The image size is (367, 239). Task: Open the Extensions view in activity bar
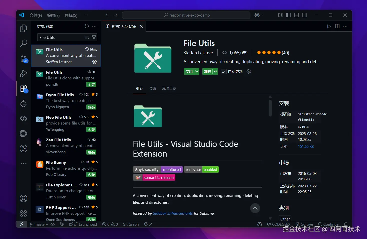(24, 88)
